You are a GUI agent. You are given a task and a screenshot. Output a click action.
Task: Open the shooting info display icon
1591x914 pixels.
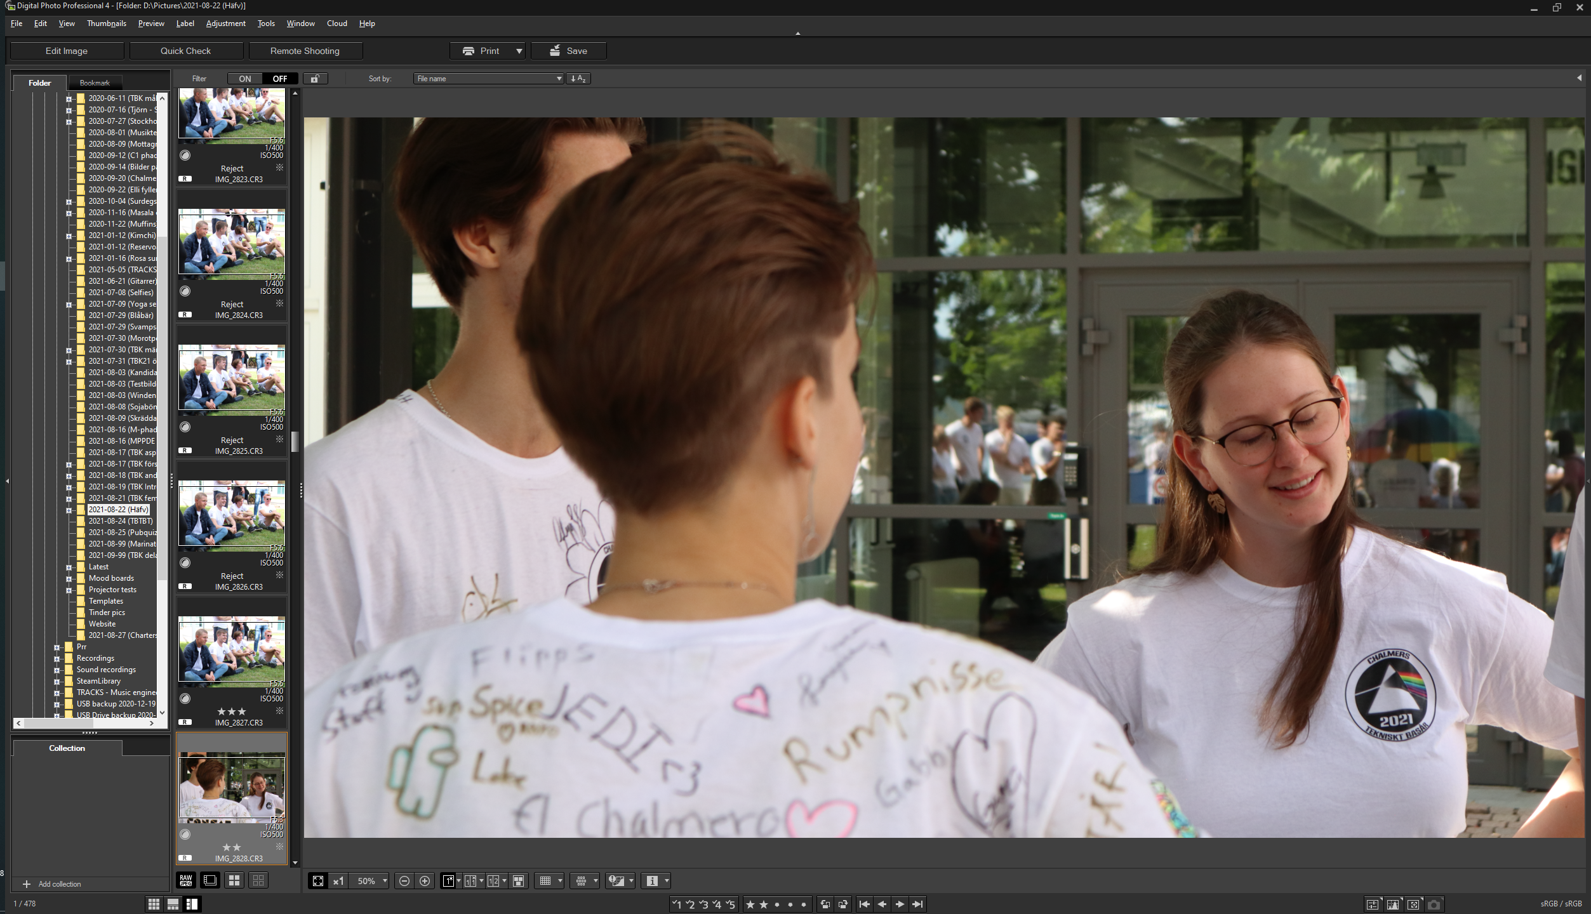[651, 881]
